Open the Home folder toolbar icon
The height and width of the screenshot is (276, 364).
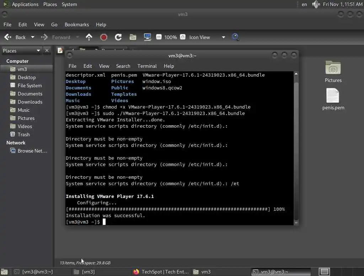tap(133, 37)
